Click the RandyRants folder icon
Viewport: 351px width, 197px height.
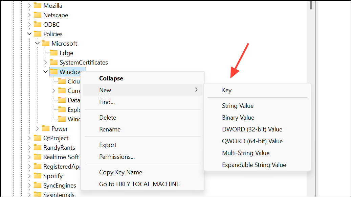[37, 147]
